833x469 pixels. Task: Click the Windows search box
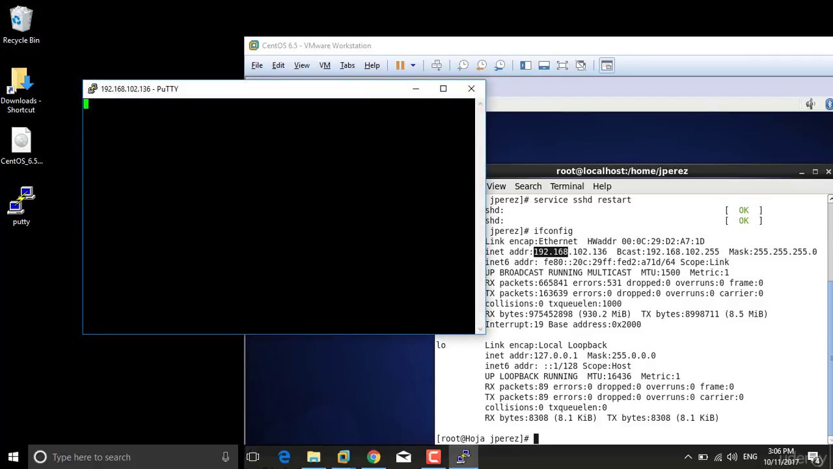(132, 457)
